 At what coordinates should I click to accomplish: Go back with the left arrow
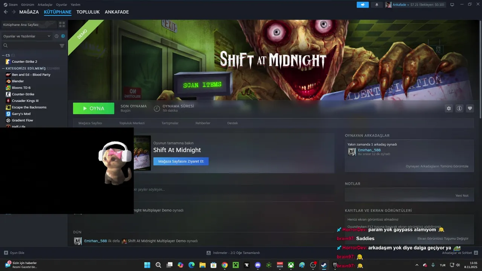(6, 12)
